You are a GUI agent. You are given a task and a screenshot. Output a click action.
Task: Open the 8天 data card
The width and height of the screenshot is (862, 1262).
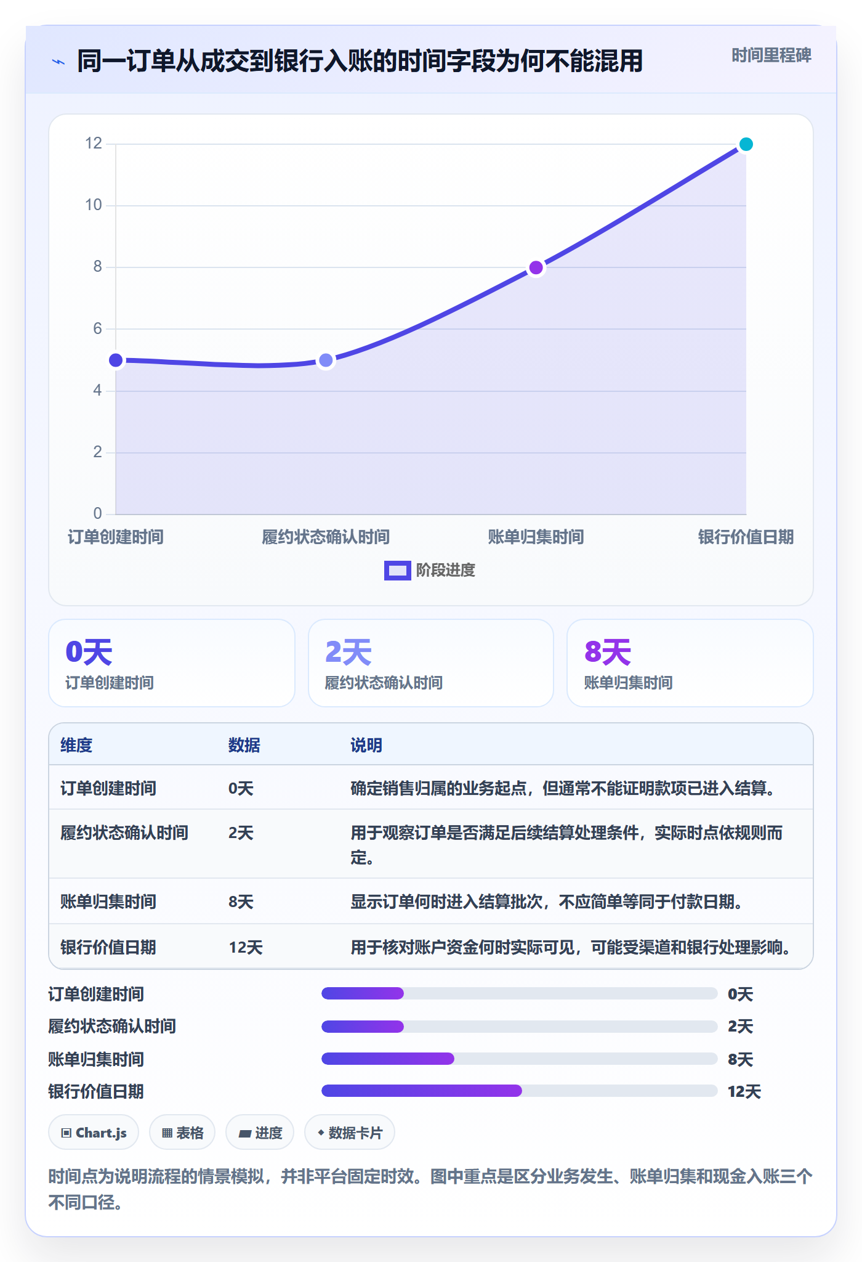(690, 663)
